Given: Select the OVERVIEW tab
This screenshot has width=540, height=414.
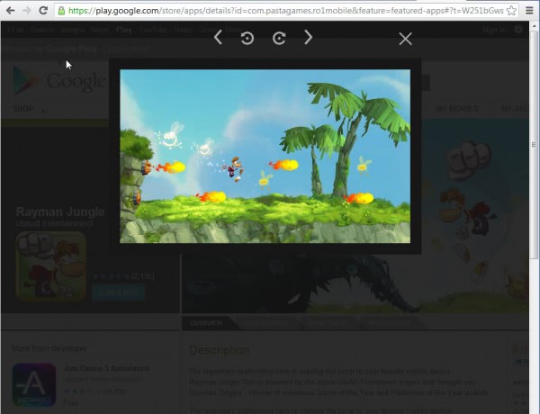Looking at the screenshot, I should [207, 323].
